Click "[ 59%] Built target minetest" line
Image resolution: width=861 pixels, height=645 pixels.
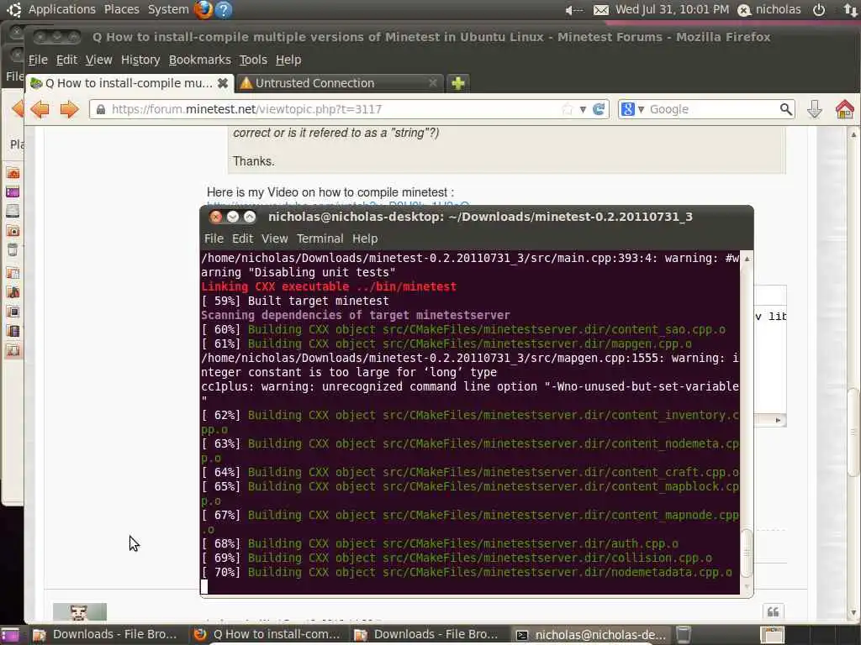(295, 302)
